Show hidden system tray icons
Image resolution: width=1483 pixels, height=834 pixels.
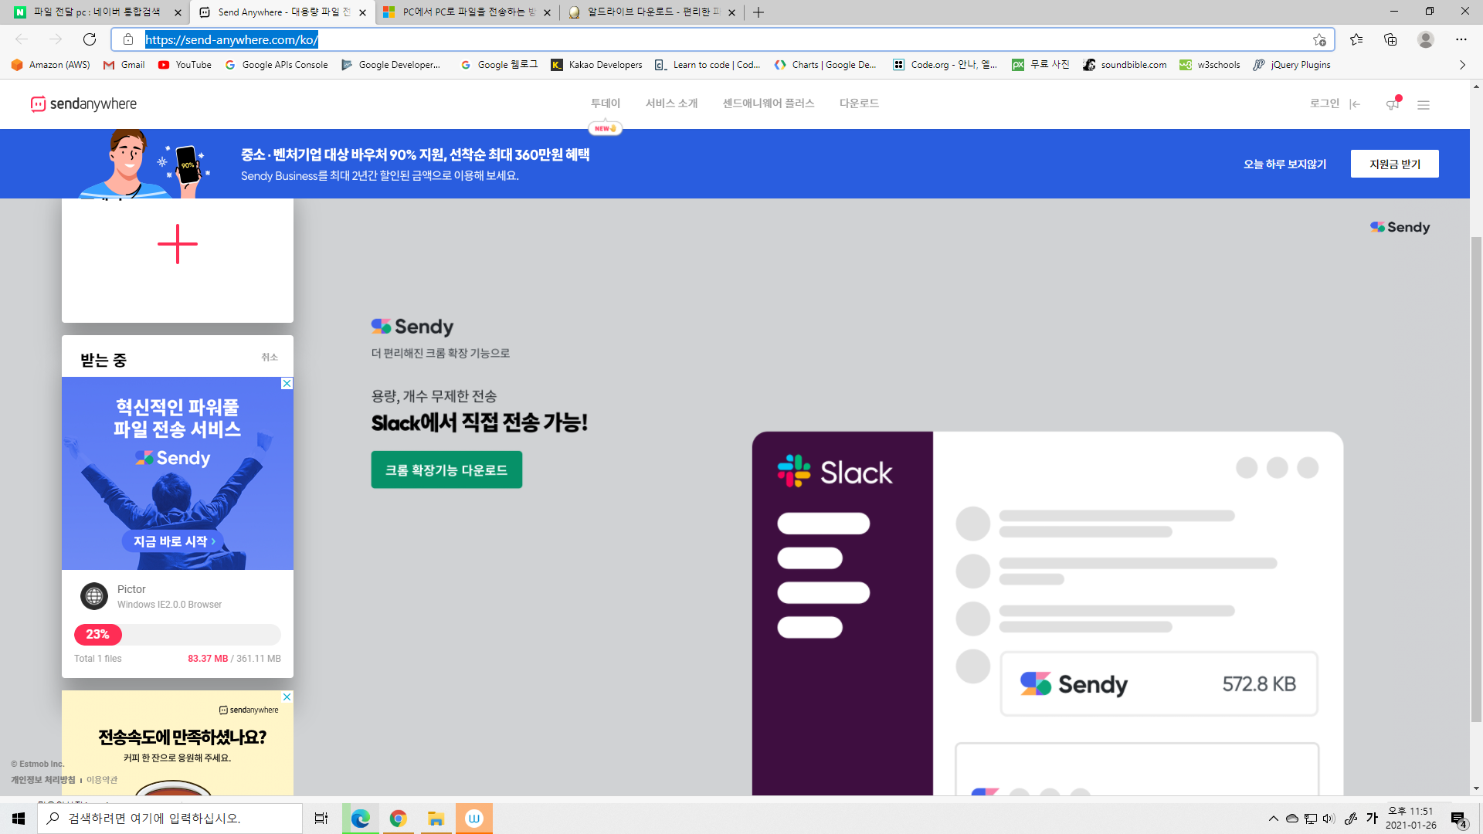(x=1273, y=819)
